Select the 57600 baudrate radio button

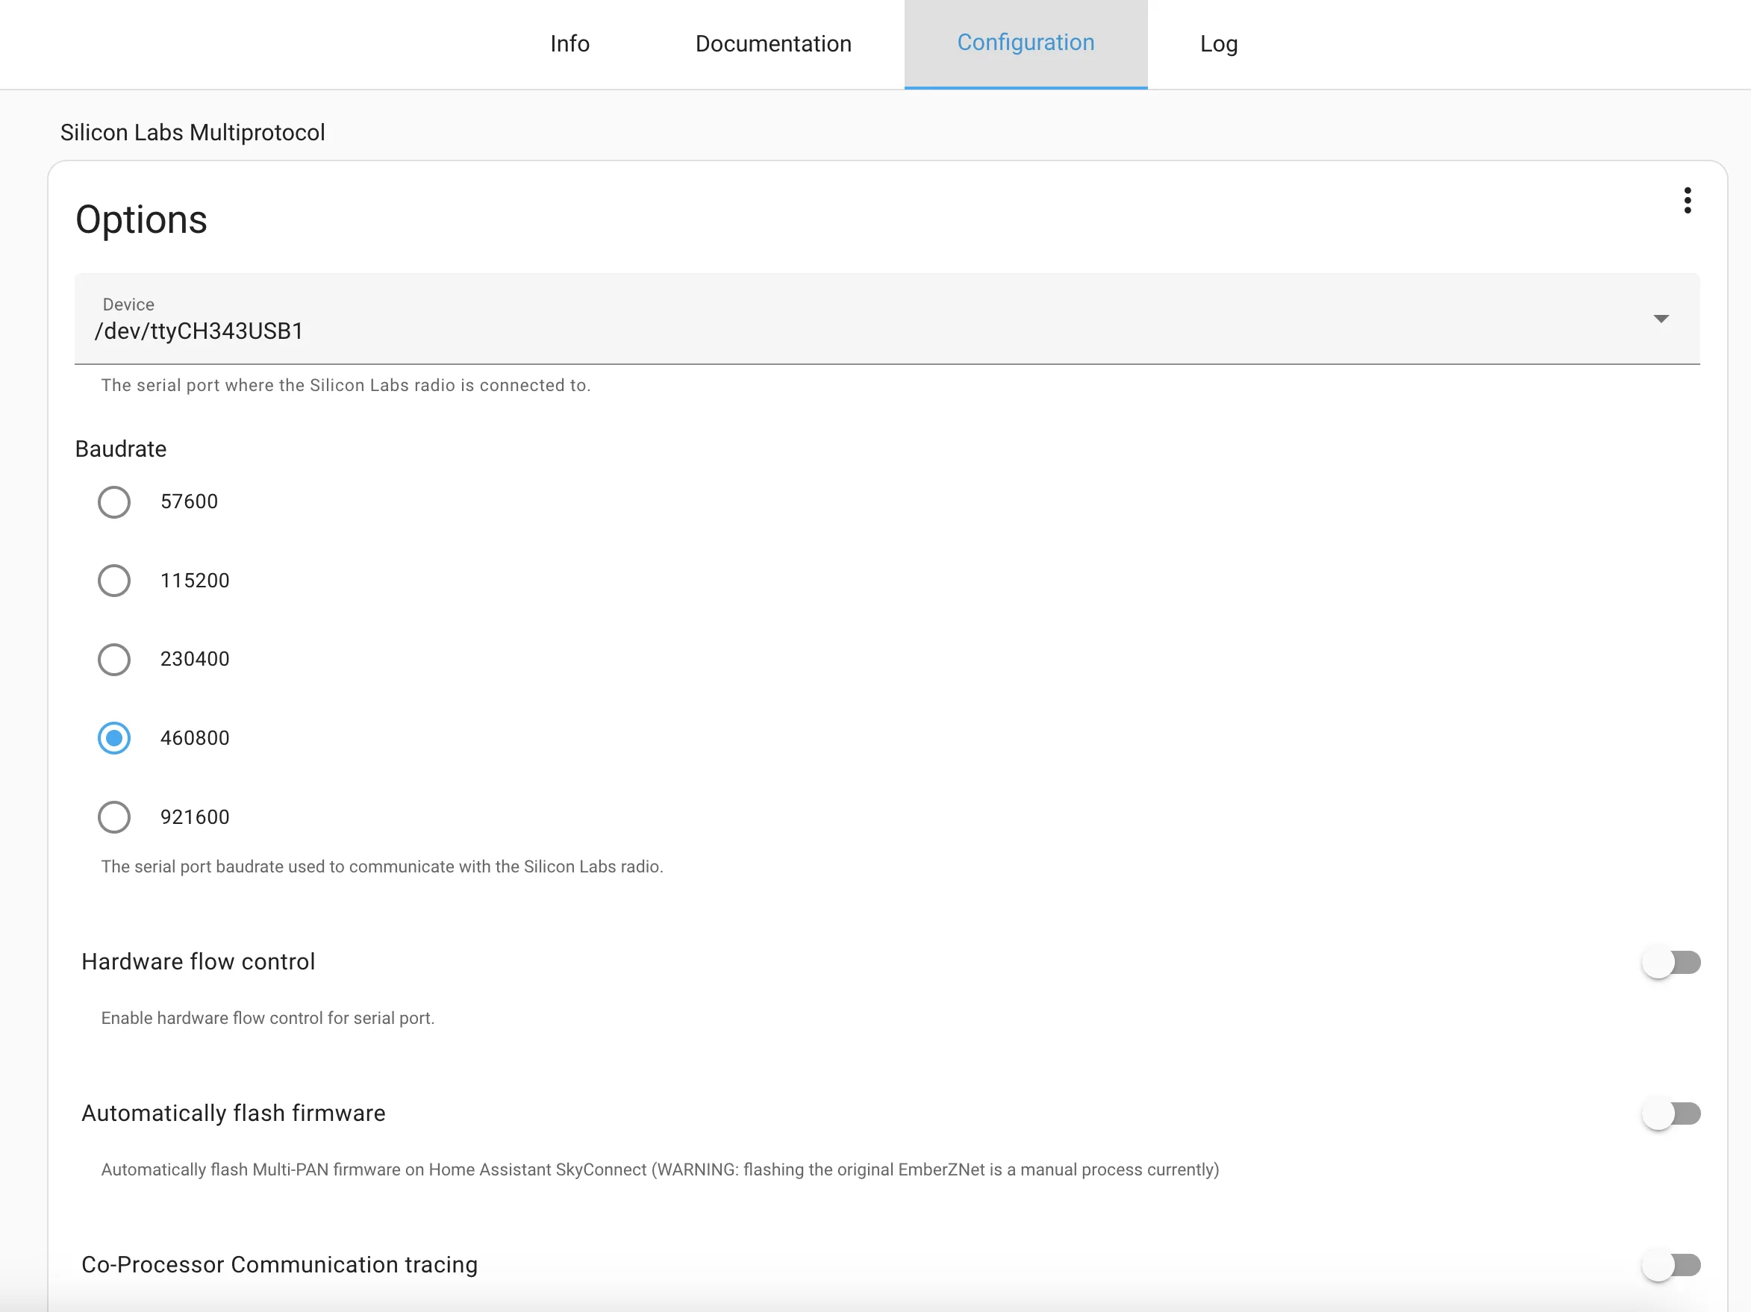coord(114,502)
